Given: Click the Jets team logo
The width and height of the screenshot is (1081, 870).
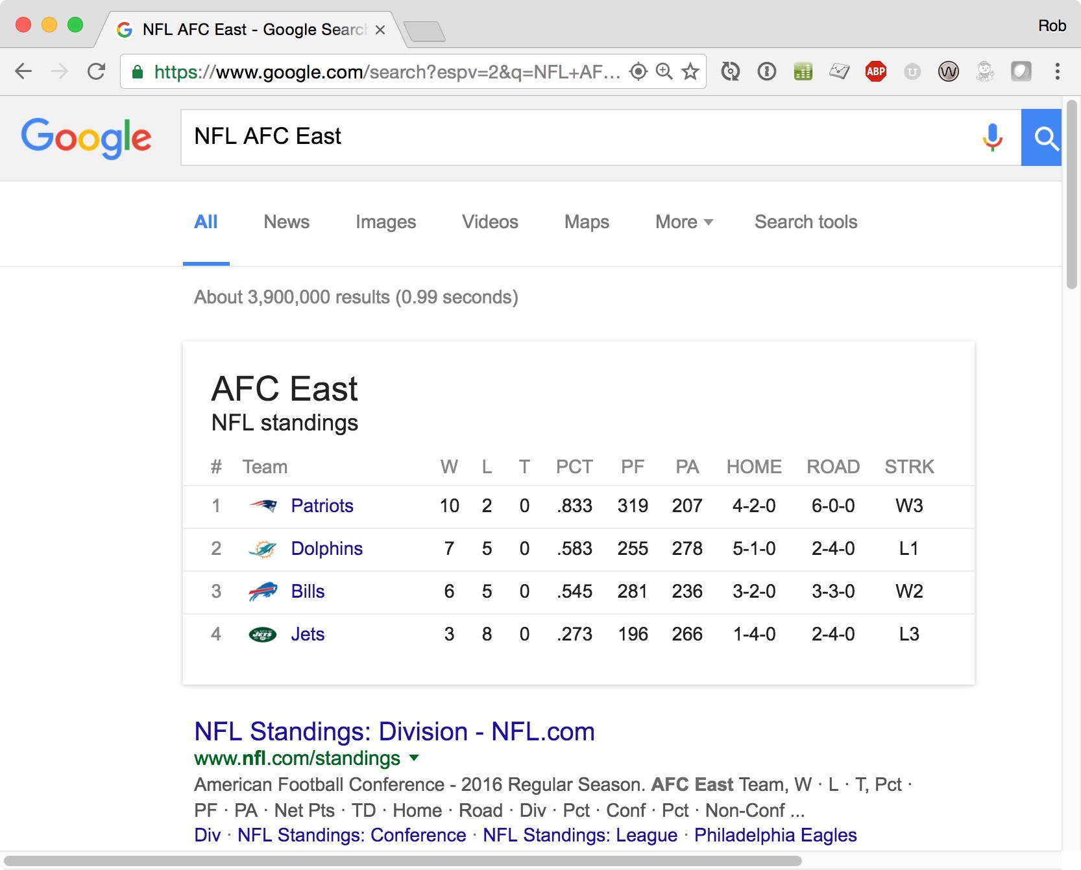Looking at the screenshot, I should 263,634.
